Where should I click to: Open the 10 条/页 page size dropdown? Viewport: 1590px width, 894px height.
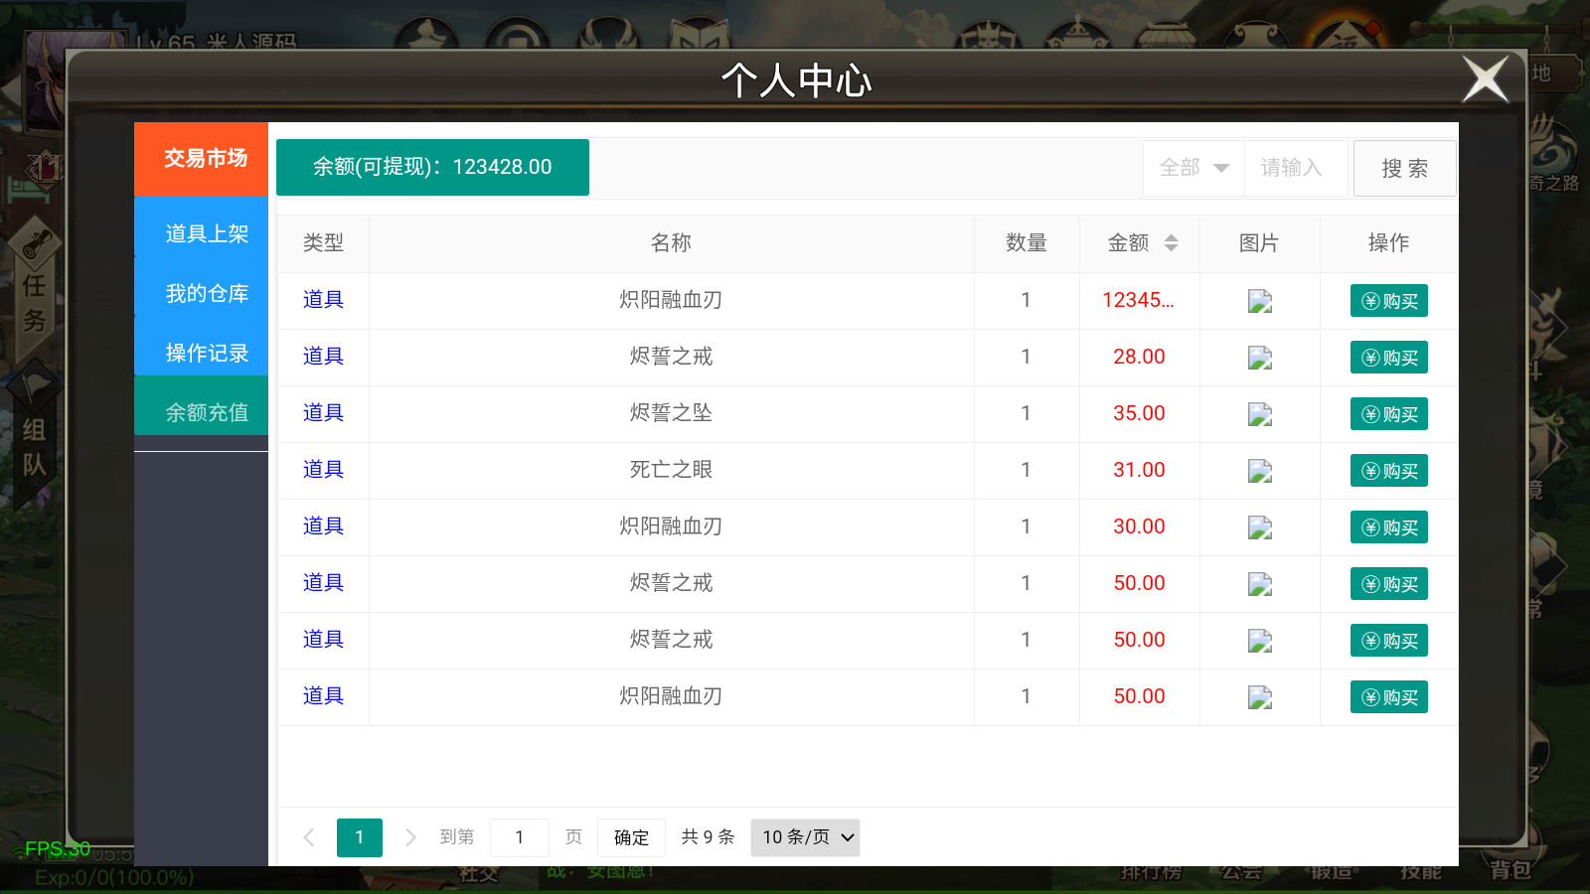coord(805,837)
